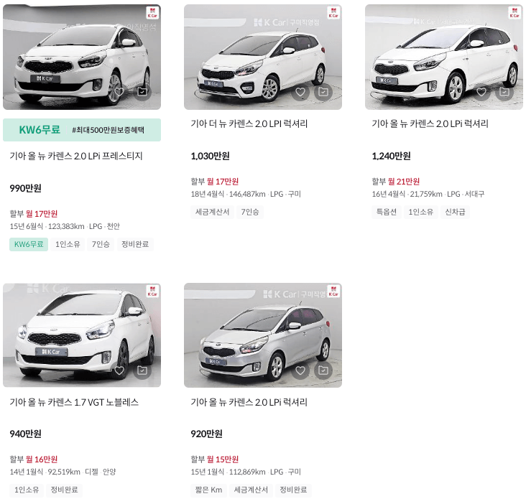Click compare folder icon on 1,030만원 car photo
This screenshot has width=526, height=504.
pos(323,91)
